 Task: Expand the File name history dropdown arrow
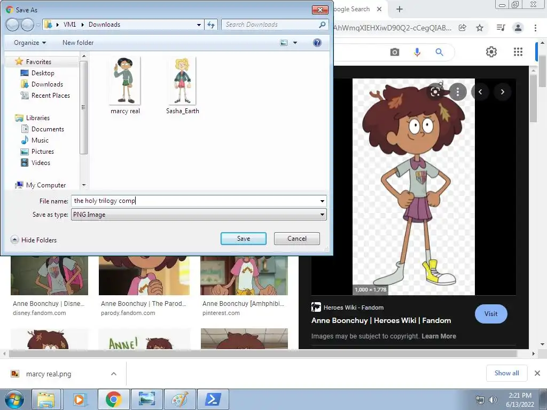pos(322,201)
